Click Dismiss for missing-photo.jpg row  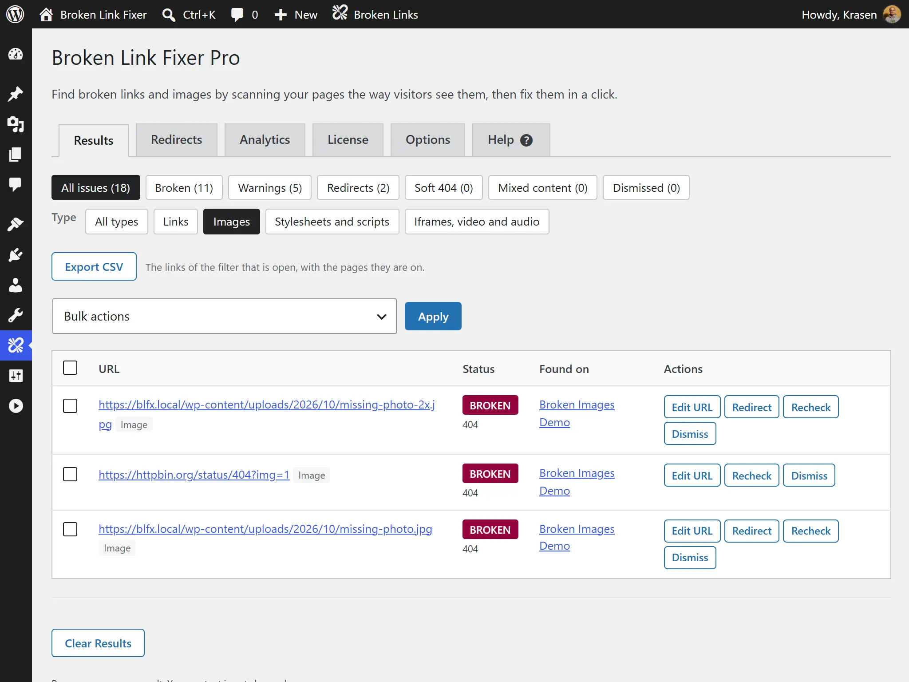(690, 558)
